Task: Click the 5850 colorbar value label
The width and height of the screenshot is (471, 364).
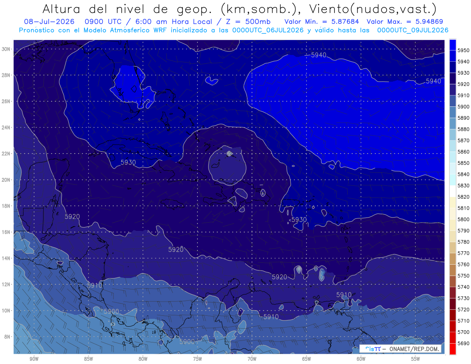Action: coord(464,163)
